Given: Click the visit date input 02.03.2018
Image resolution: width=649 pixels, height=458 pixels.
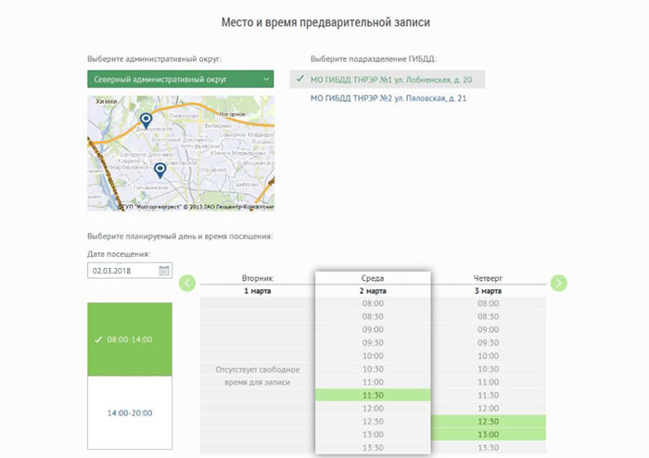Looking at the screenshot, I should click(130, 271).
